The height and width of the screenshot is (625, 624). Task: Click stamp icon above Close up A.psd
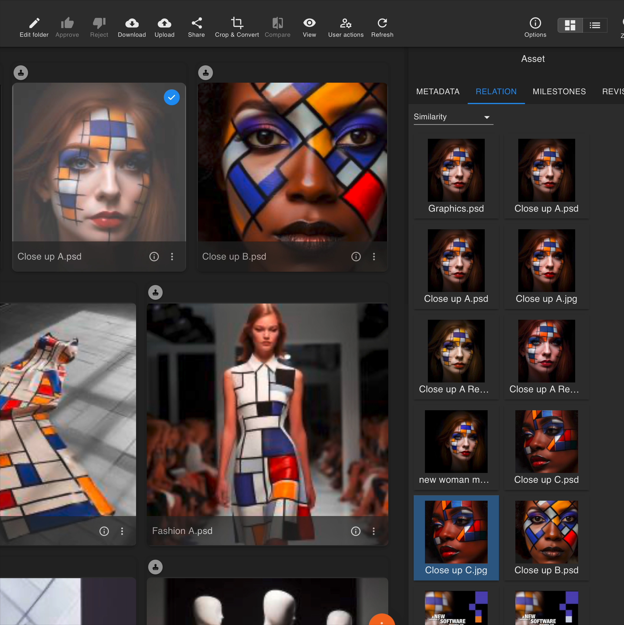[21, 73]
